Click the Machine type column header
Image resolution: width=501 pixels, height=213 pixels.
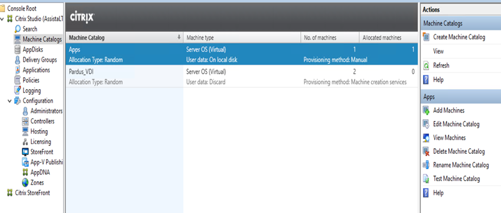coord(242,37)
